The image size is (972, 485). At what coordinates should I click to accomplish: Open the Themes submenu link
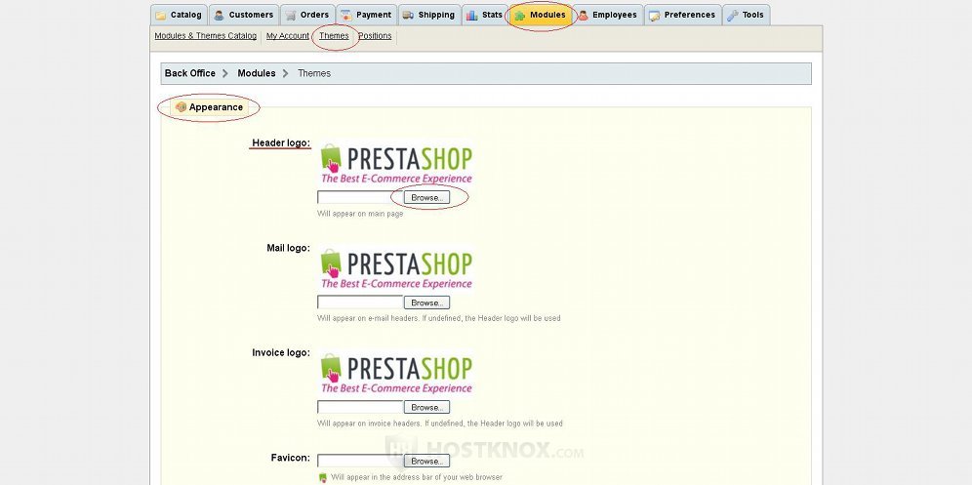point(334,36)
